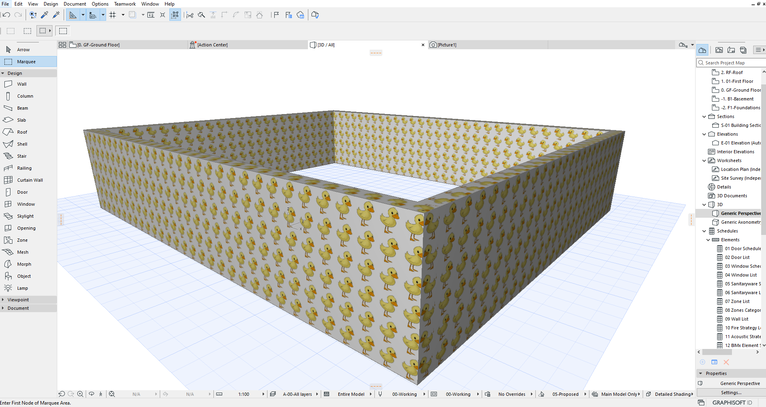Image resolution: width=766 pixels, height=407 pixels.
Task: Collapse the Elevations tree node
Action: click(704, 134)
